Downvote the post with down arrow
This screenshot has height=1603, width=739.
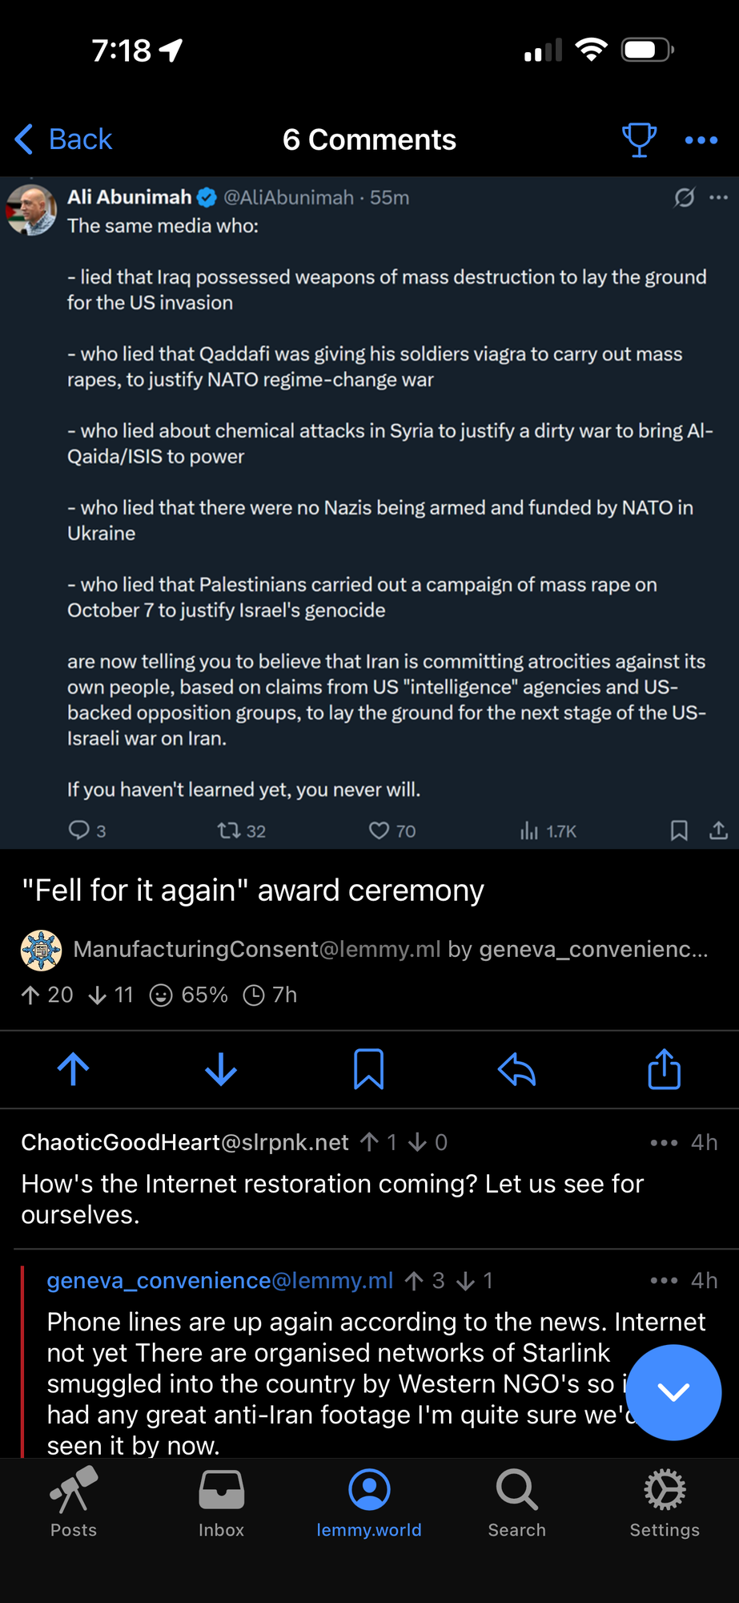[x=221, y=1070]
